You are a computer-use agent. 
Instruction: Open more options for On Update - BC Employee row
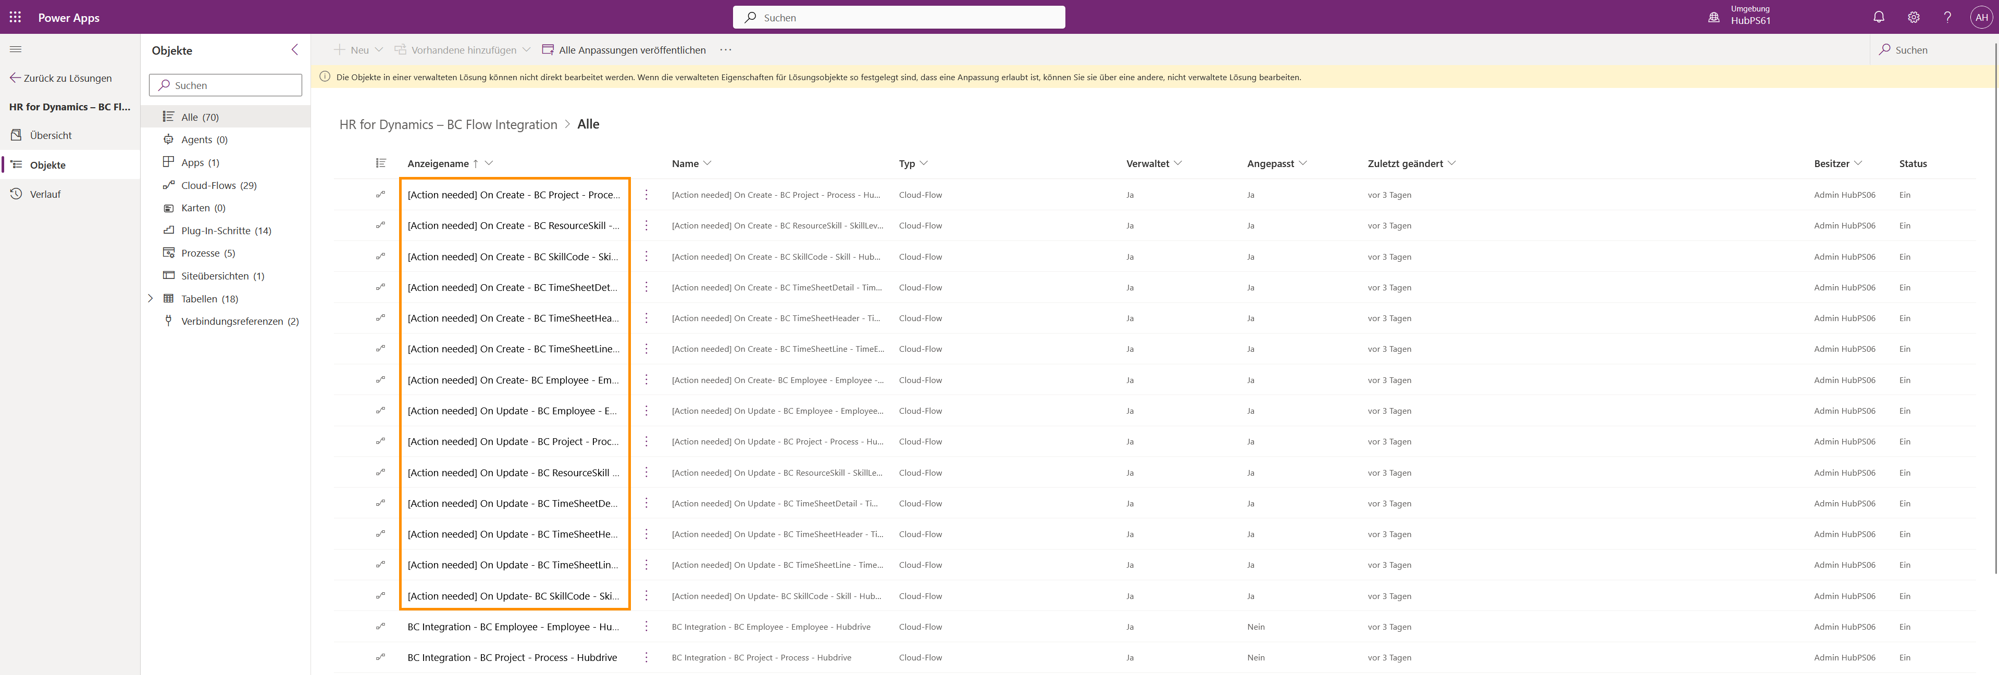tap(647, 411)
